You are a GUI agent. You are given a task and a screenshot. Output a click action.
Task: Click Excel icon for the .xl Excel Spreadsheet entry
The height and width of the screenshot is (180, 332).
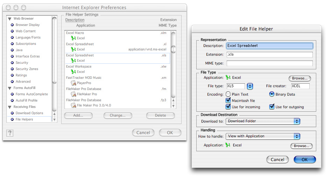point(73,49)
